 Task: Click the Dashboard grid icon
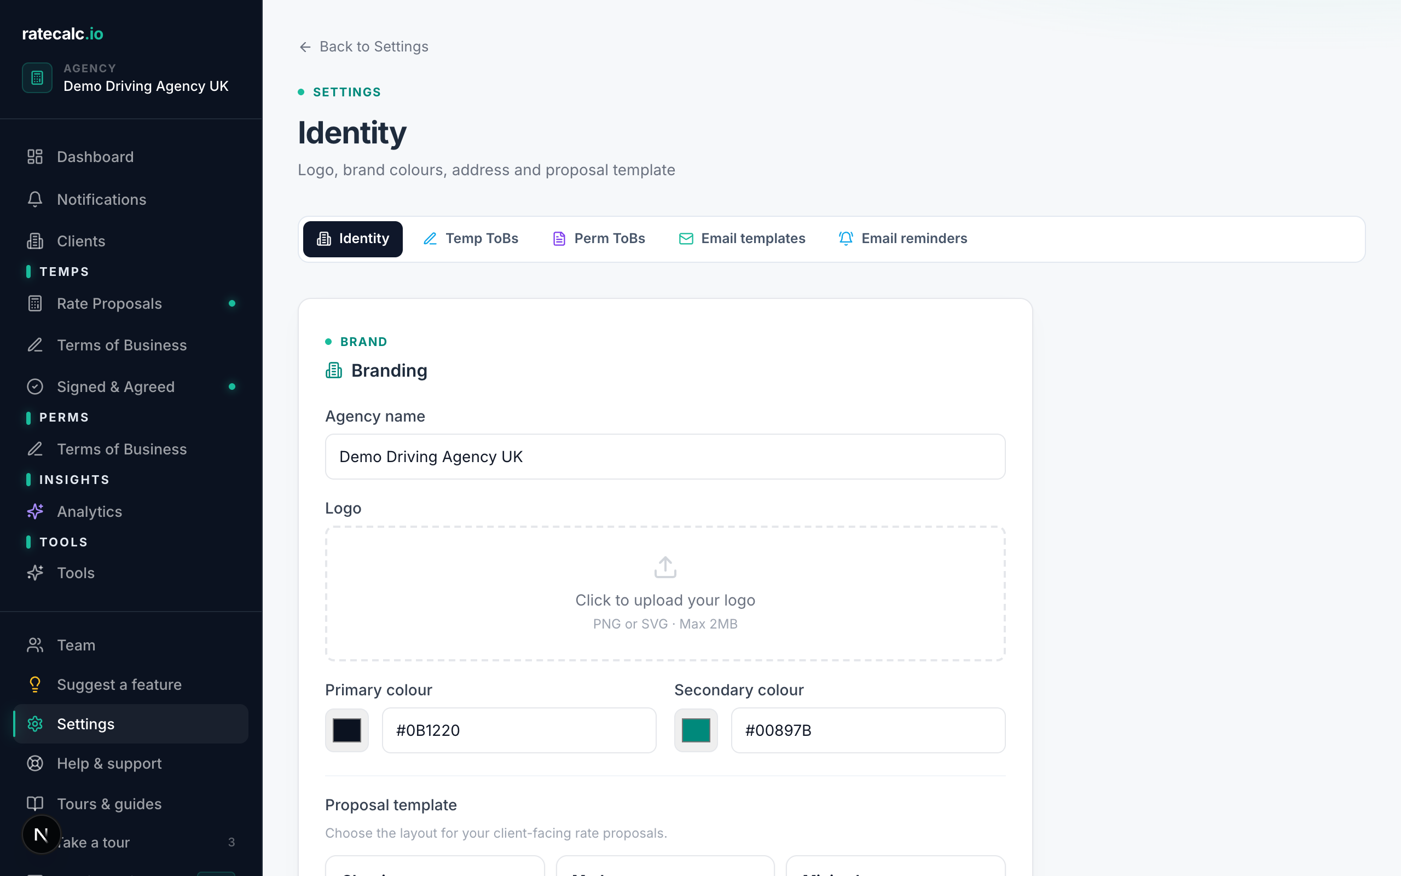(34, 157)
